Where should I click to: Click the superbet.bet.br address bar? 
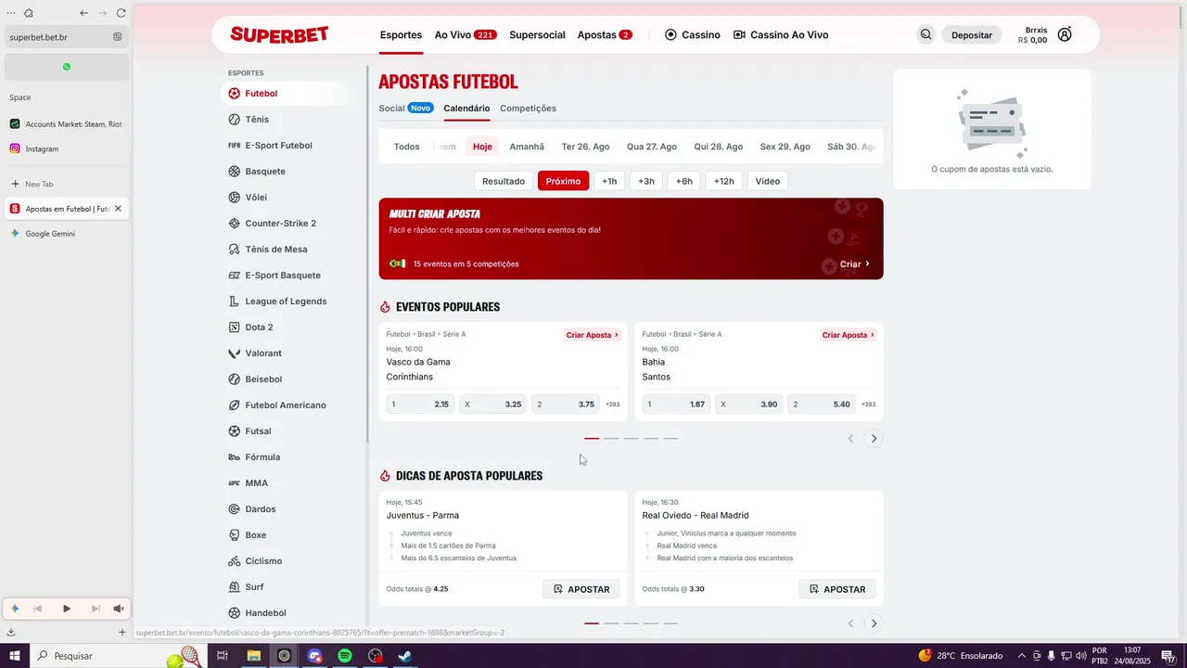point(57,37)
